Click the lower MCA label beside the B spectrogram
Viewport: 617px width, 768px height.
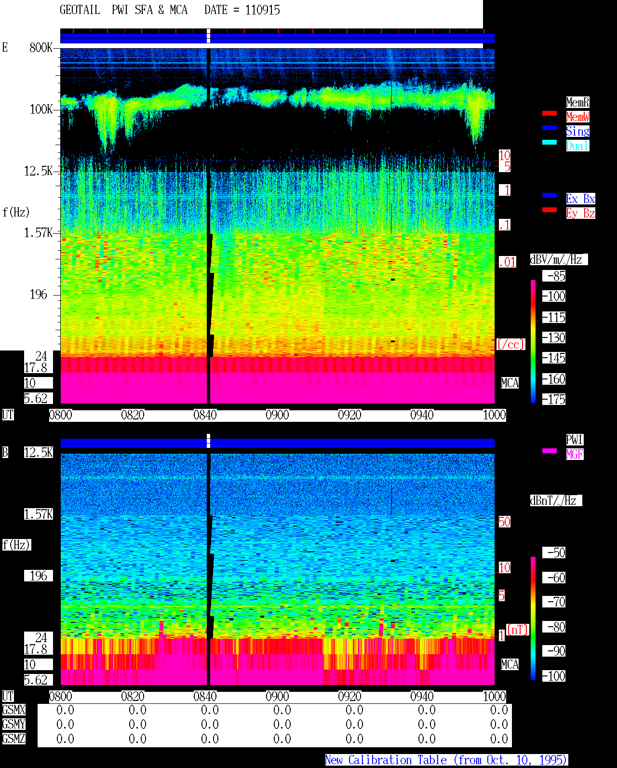510,665
